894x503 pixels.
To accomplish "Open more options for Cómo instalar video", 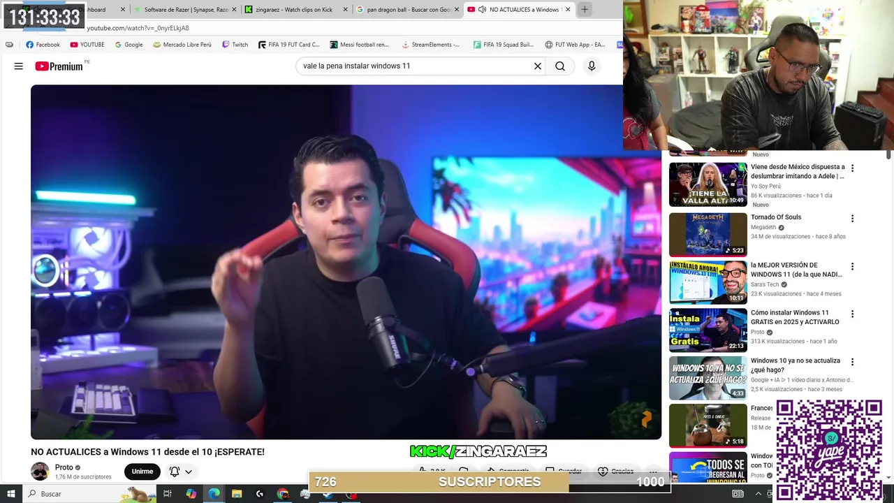I will coord(852,314).
